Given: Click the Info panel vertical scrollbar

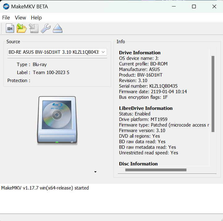Looking at the screenshot, I should [213, 94].
